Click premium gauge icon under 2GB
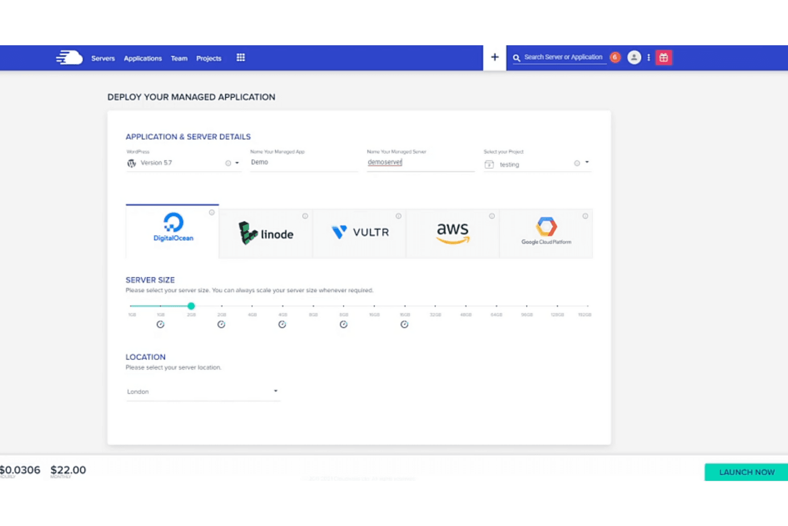 (221, 325)
